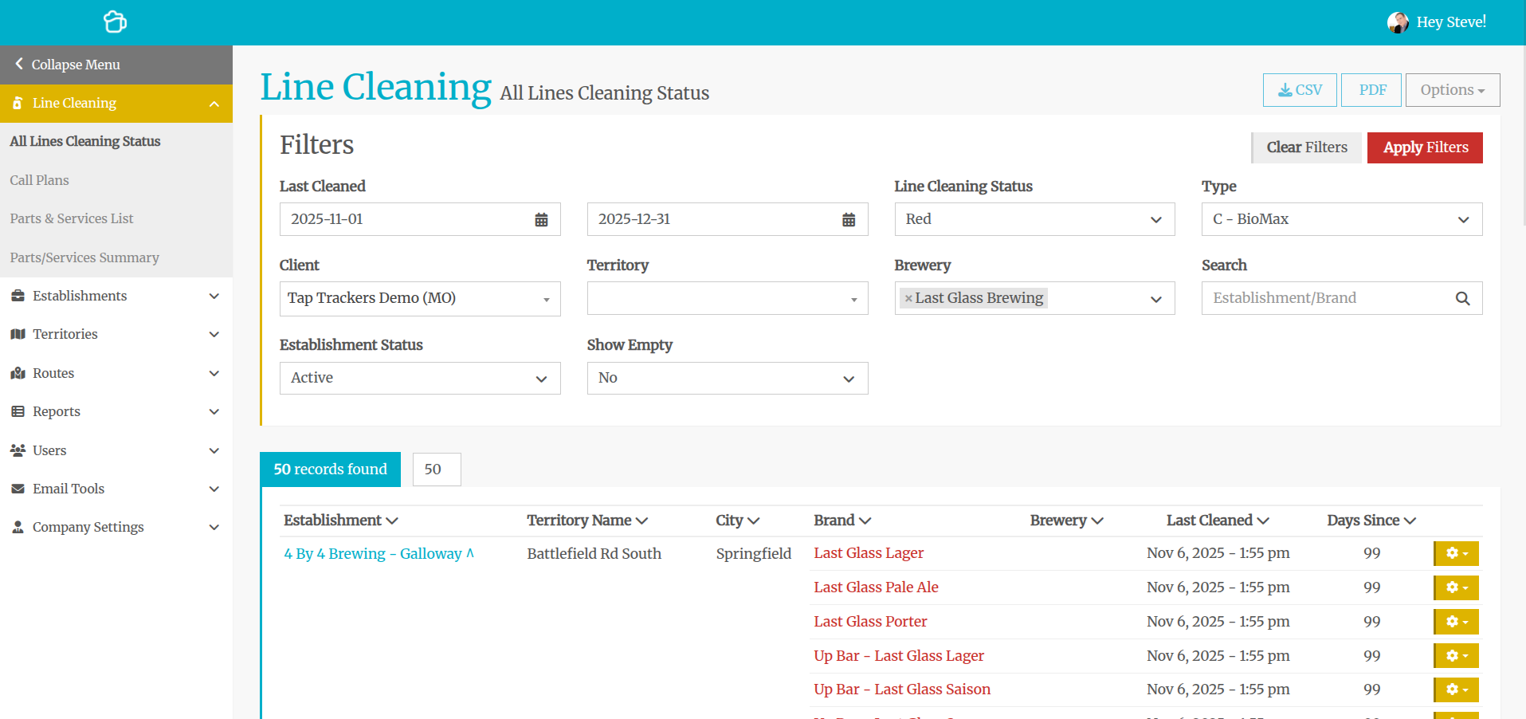Open the Options dropdown menu
The width and height of the screenshot is (1526, 719).
1452,90
